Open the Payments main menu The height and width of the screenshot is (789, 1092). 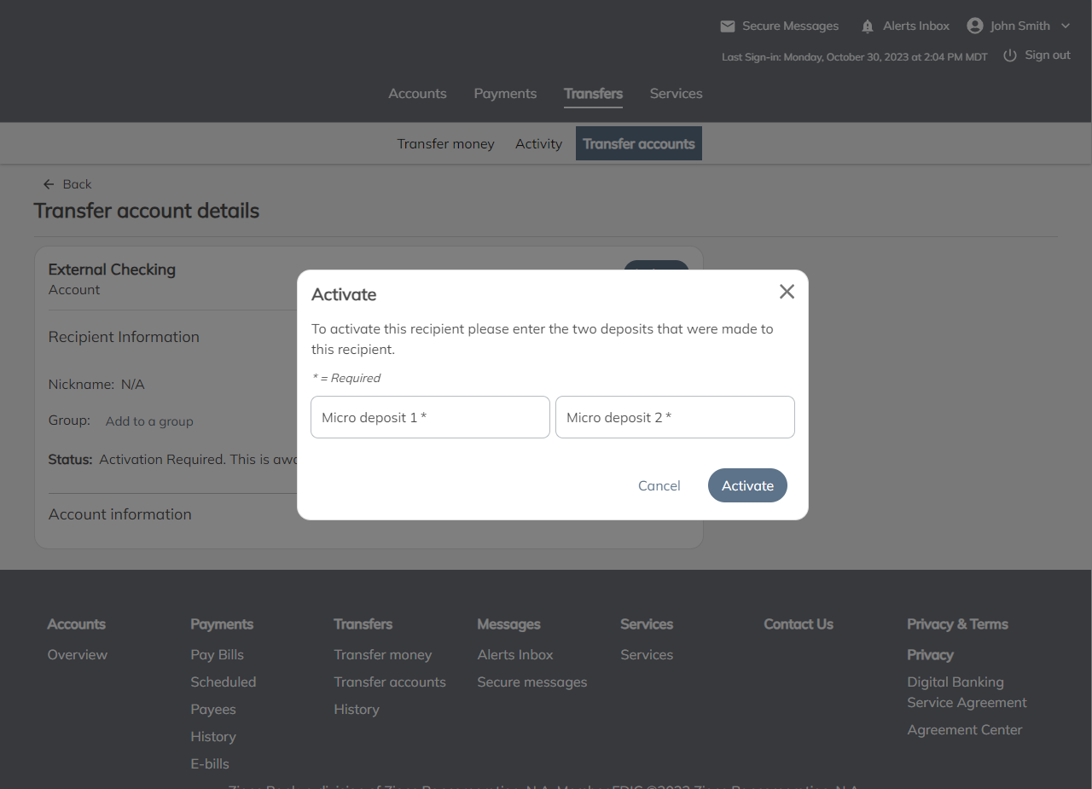[x=505, y=94]
